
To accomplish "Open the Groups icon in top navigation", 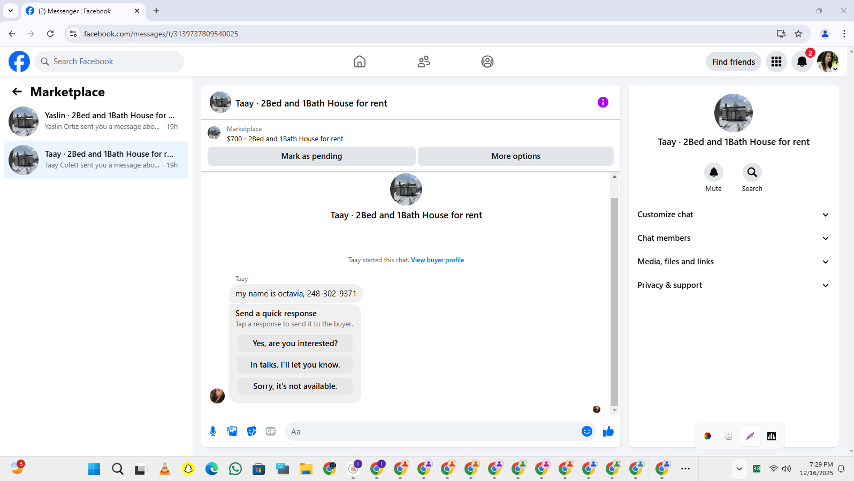I will (487, 62).
